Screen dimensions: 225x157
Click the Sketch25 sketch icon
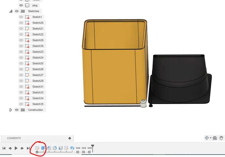click(x=27, y=63)
